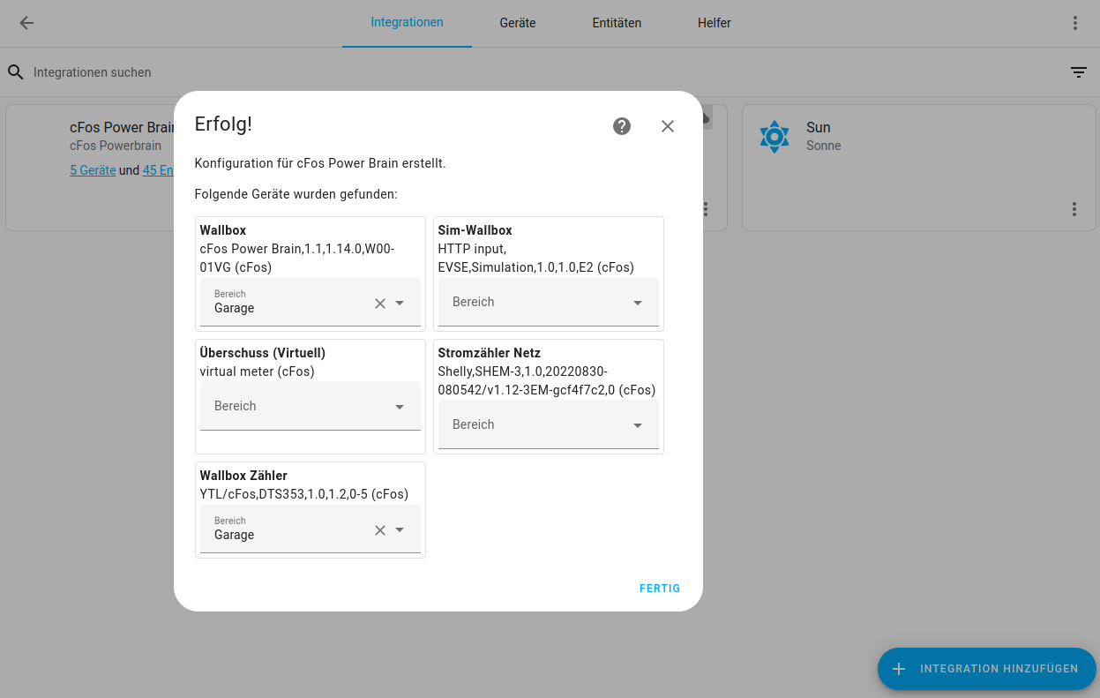The height and width of the screenshot is (698, 1100).
Task: Click the Erfolg! dialog heading
Action: pos(223,124)
